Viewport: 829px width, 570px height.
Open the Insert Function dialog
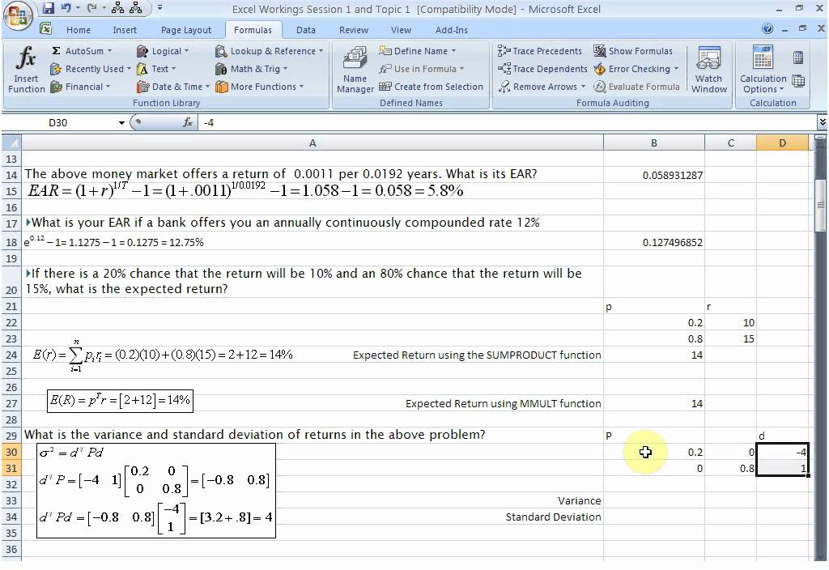coord(26,70)
